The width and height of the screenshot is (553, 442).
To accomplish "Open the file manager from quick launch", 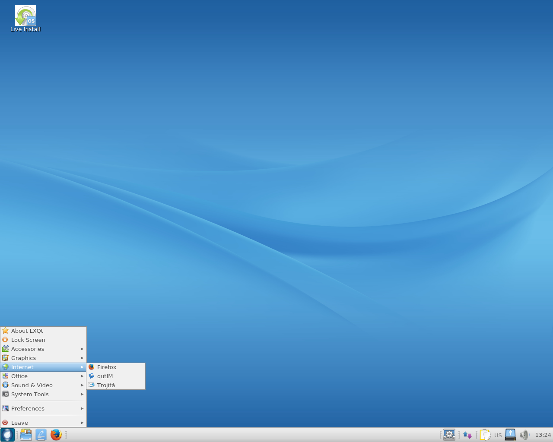I will [26, 435].
